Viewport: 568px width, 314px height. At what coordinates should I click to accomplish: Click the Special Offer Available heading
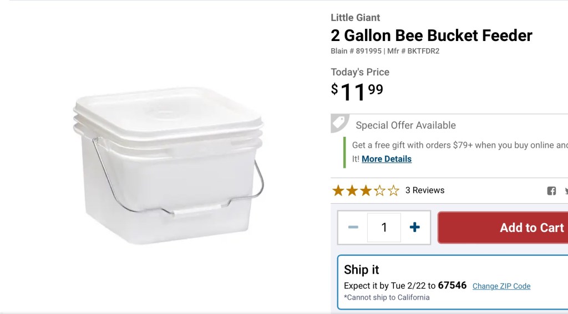405,125
